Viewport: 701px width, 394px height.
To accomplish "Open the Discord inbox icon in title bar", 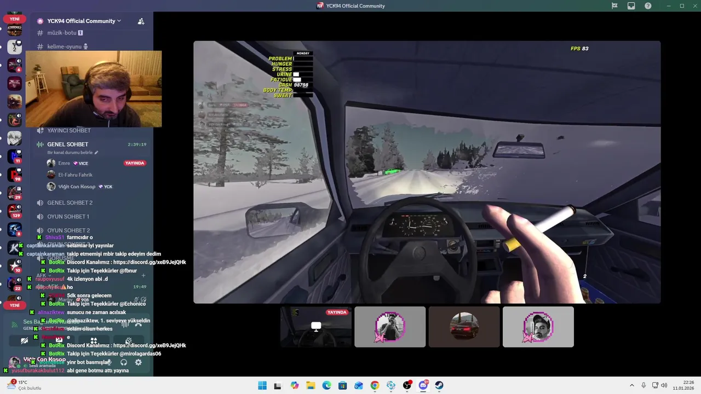I will (x=631, y=5).
